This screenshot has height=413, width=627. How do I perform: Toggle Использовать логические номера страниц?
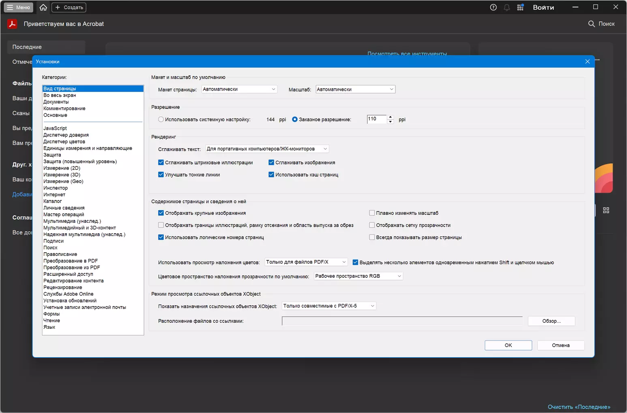(161, 237)
